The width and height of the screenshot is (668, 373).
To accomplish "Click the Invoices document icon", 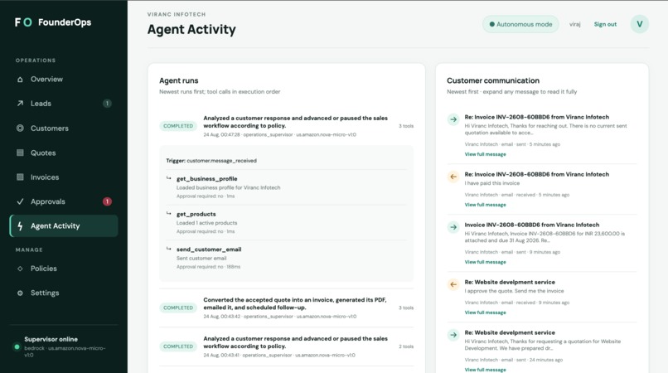I will click(x=20, y=177).
